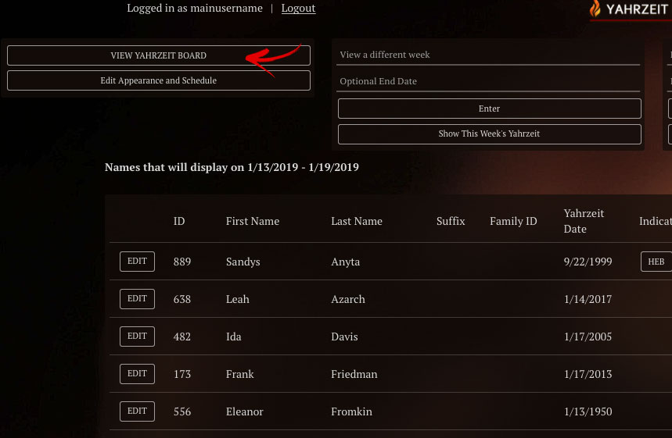Click Edit Appearance and Schedule button

(159, 80)
